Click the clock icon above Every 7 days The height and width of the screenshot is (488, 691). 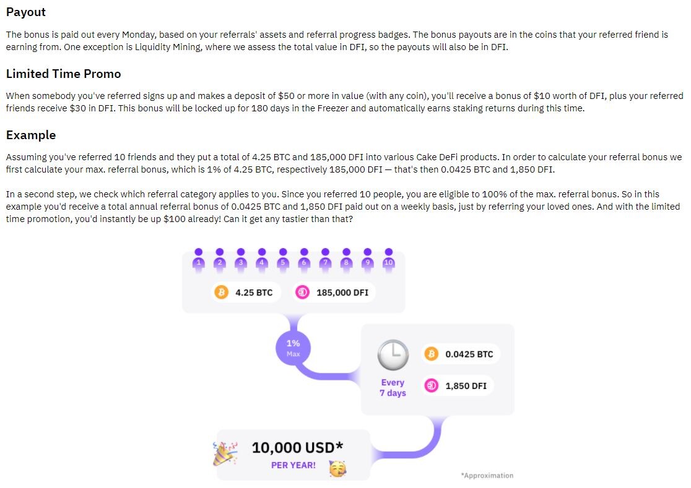coord(393,354)
